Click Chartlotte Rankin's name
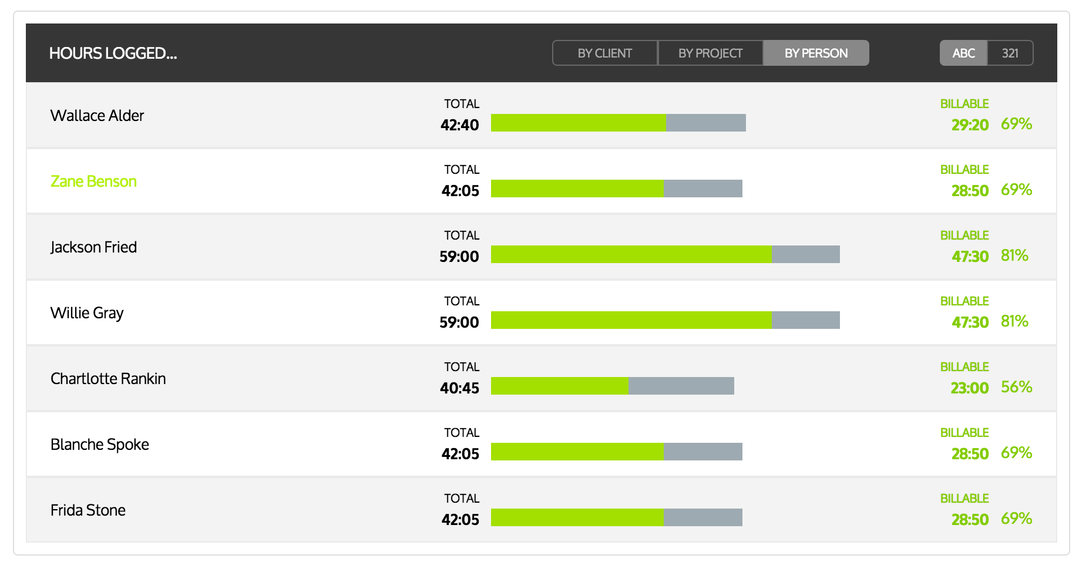 (x=108, y=379)
